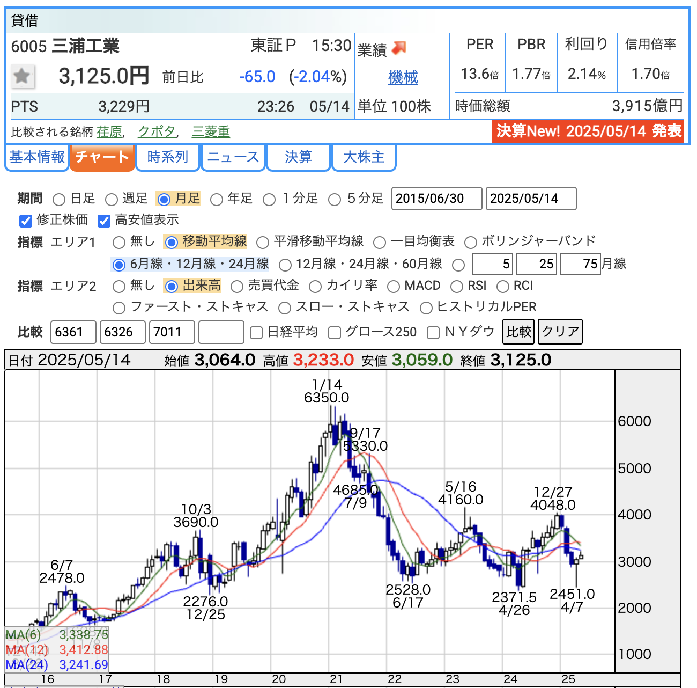Select 平滑移動平均線 indicator radio

click(263, 243)
